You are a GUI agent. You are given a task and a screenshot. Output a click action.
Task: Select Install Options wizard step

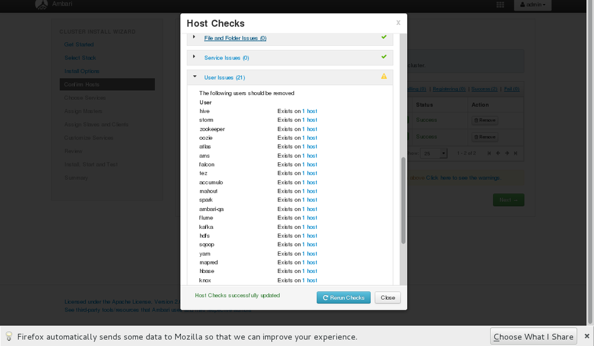pos(82,71)
